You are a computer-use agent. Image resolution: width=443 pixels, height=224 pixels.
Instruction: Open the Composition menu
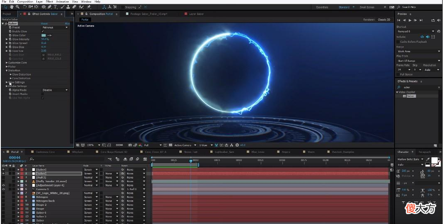[25, 2]
